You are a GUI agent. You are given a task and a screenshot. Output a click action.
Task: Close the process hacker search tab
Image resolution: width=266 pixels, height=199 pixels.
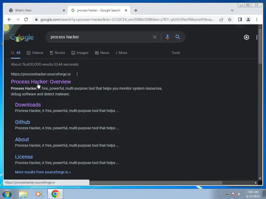[x=126, y=10]
